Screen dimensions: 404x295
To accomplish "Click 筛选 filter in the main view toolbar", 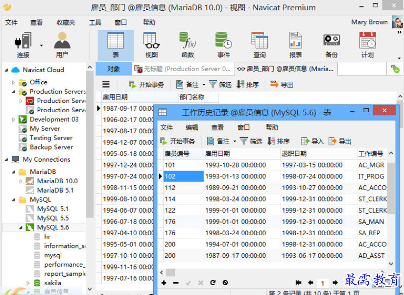I will 220,85.
